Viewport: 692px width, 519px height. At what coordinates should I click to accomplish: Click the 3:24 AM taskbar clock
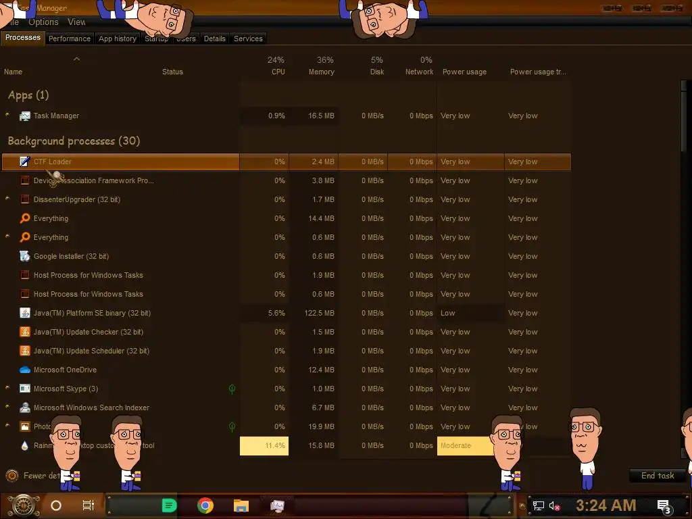click(x=605, y=505)
